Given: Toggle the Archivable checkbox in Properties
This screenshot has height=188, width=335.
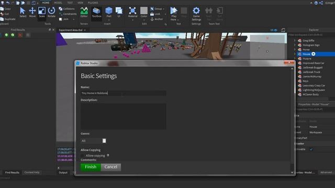Looking at the screenshot, I should coord(311,149).
